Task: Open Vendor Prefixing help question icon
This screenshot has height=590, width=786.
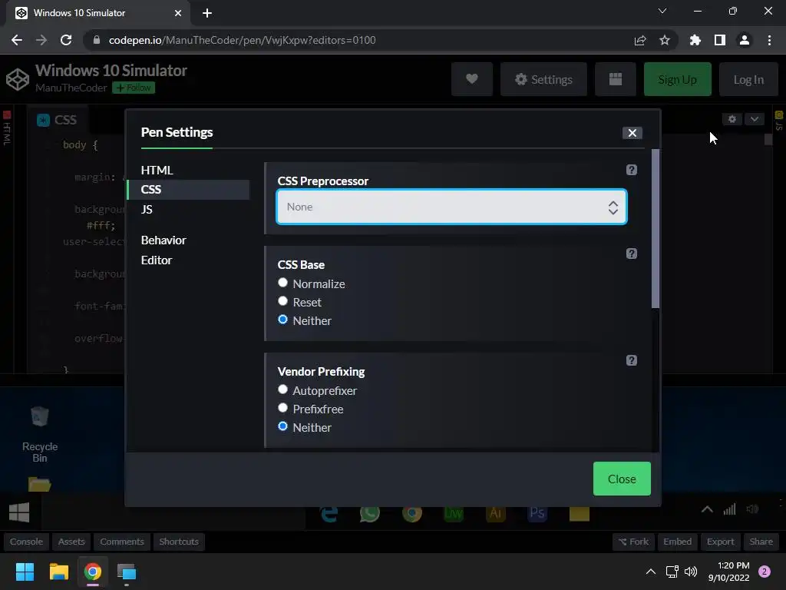Action: tap(632, 361)
